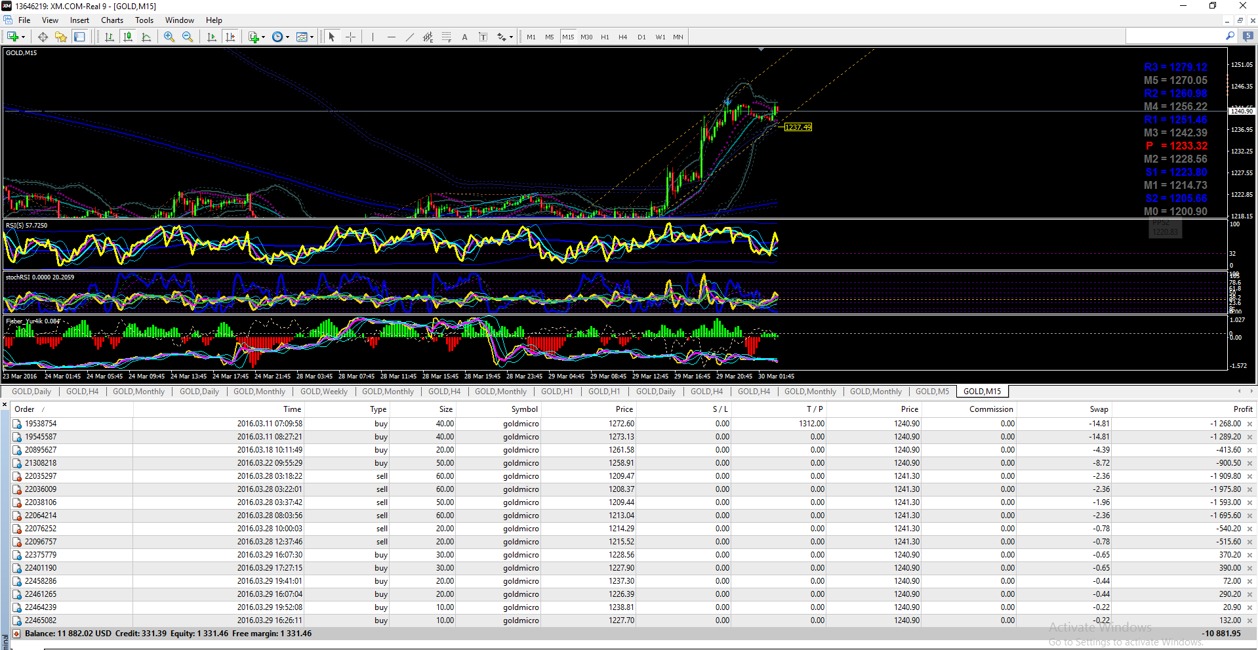This screenshot has width=1258, height=650.
Task: Open the Data Window crosshair-circle icon
Action: point(43,37)
